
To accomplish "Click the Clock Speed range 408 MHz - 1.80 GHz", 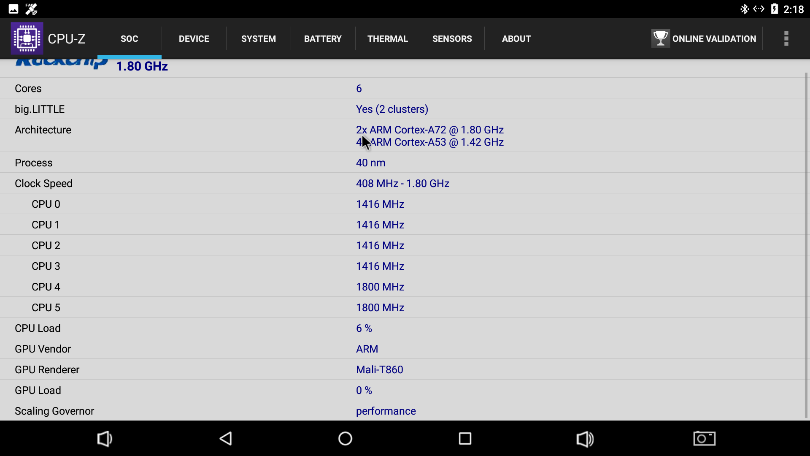I will (x=402, y=183).
